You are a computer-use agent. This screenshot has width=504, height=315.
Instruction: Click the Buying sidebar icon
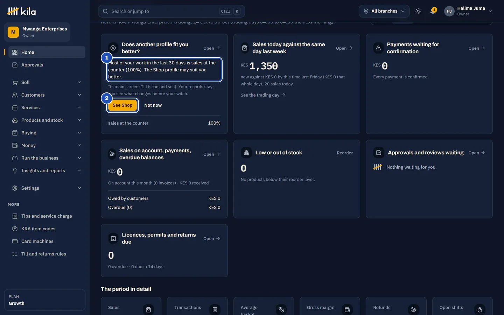(15, 133)
